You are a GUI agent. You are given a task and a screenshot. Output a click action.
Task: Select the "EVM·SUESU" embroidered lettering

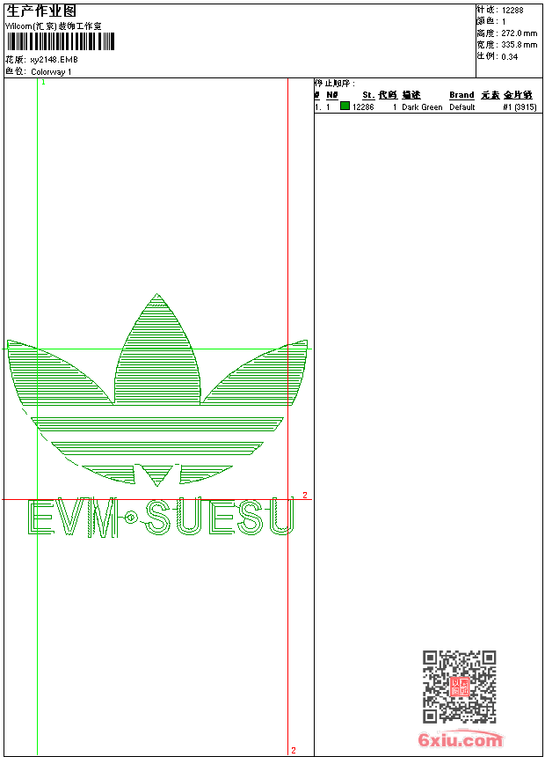click(x=161, y=517)
